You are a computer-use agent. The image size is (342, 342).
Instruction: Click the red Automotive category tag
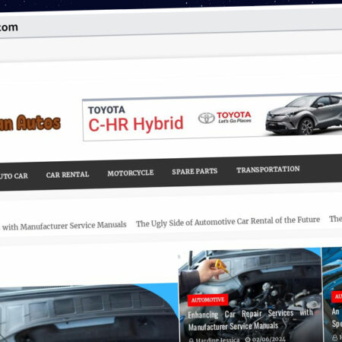tap(207, 300)
